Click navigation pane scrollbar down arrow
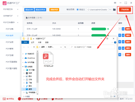The image size is (135, 102). (38, 94)
